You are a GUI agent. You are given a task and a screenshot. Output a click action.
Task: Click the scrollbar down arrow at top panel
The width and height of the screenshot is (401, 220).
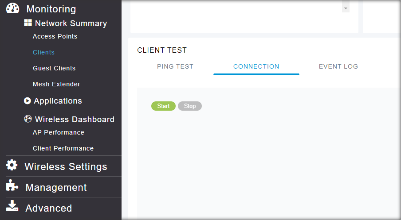pyautogui.click(x=346, y=8)
